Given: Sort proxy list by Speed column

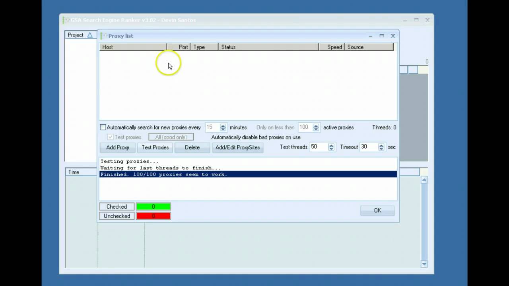Looking at the screenshot, I should pyautogui.click(x=332, y=47).
